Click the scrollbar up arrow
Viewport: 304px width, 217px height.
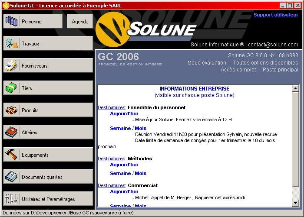coord(295,89)
